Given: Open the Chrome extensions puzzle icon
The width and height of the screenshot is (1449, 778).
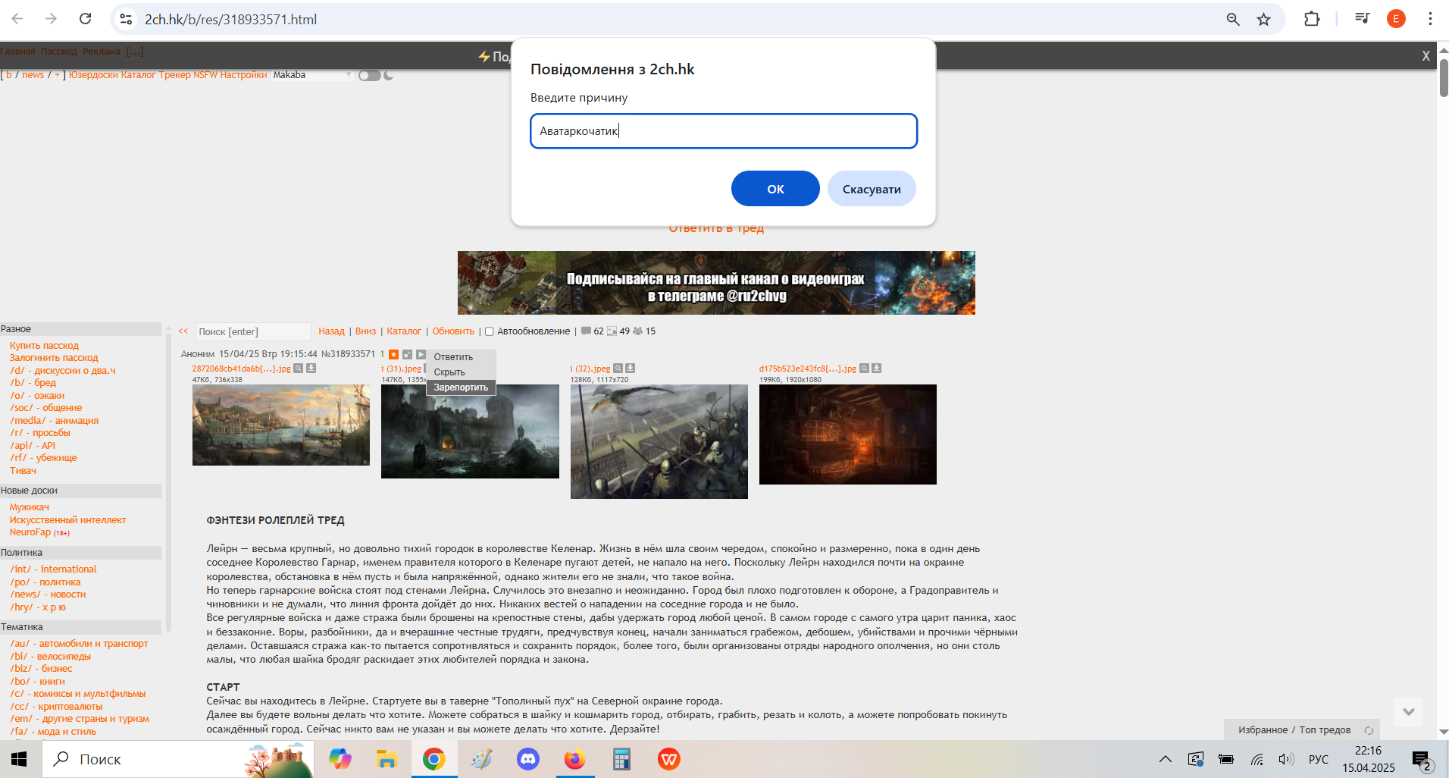Looking at the screenshot, I should click(1312, 19).
